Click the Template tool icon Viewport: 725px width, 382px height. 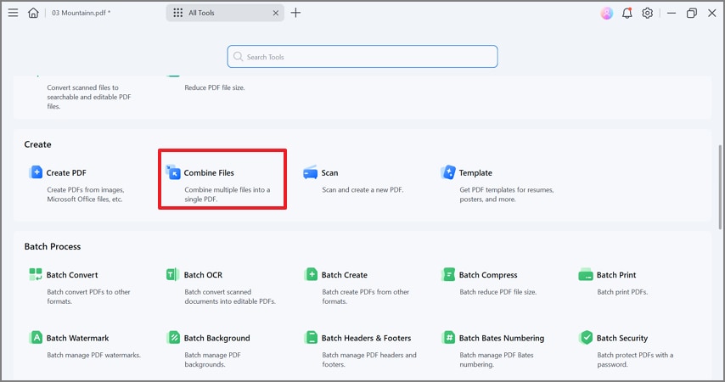(448, 172)
